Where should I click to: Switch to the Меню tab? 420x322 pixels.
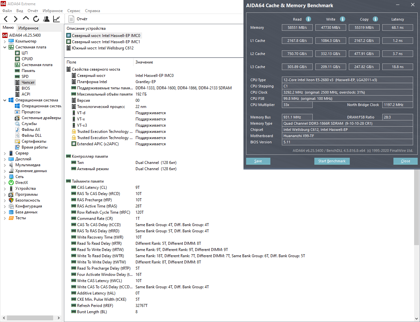click(x=8, y=27)
